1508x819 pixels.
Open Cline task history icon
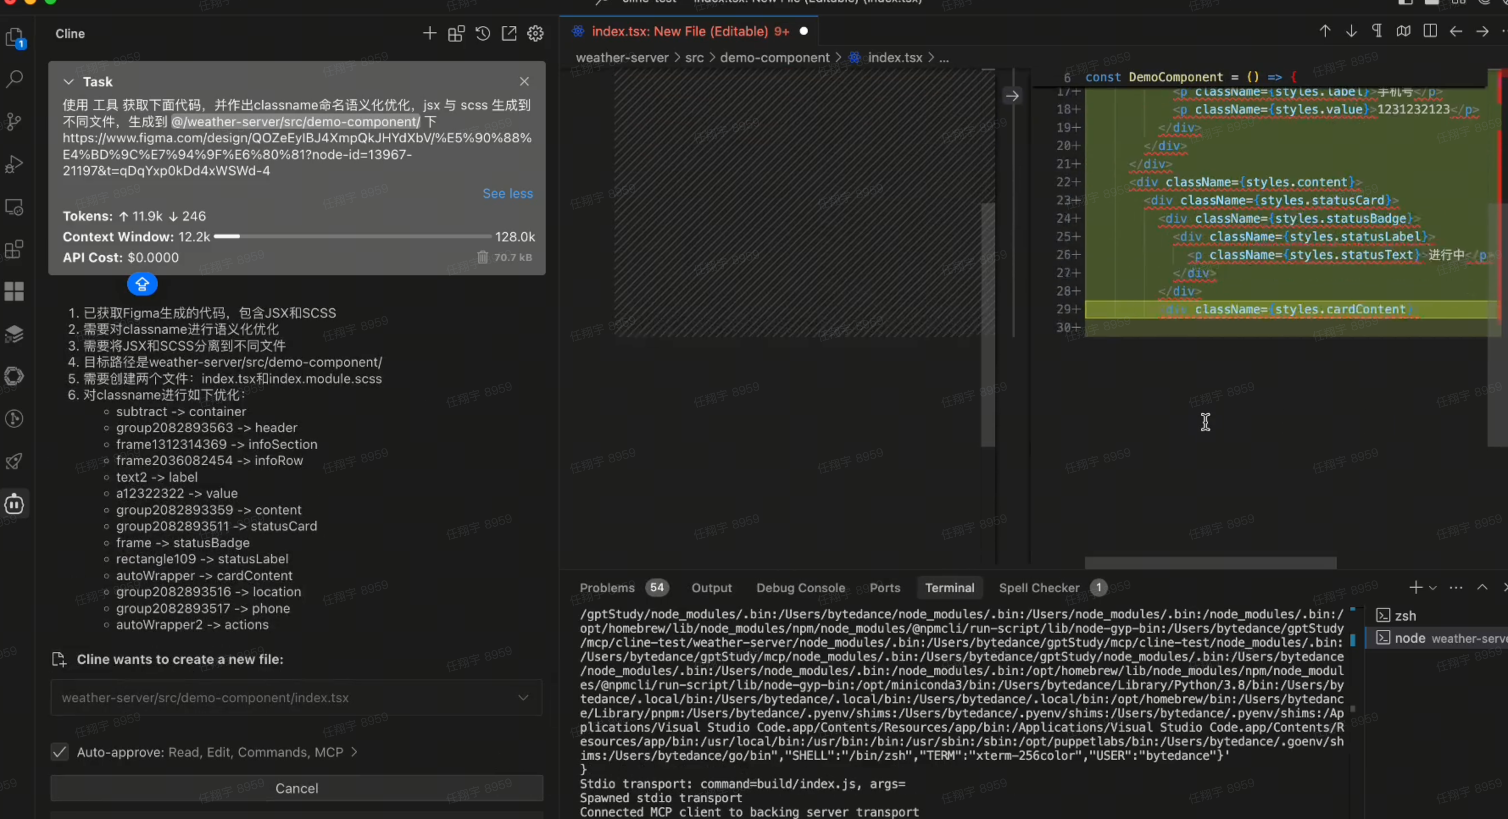(x=482, y=34)
